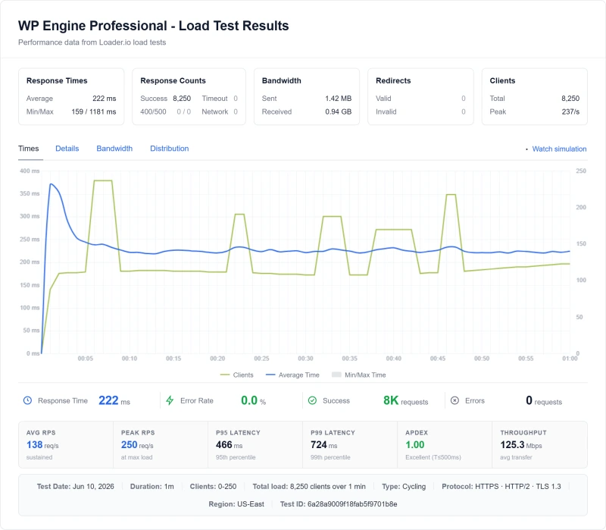This screenshot has width=606, height=530.
Task: Click the 8K requests success value
Action: pos(405,400)
